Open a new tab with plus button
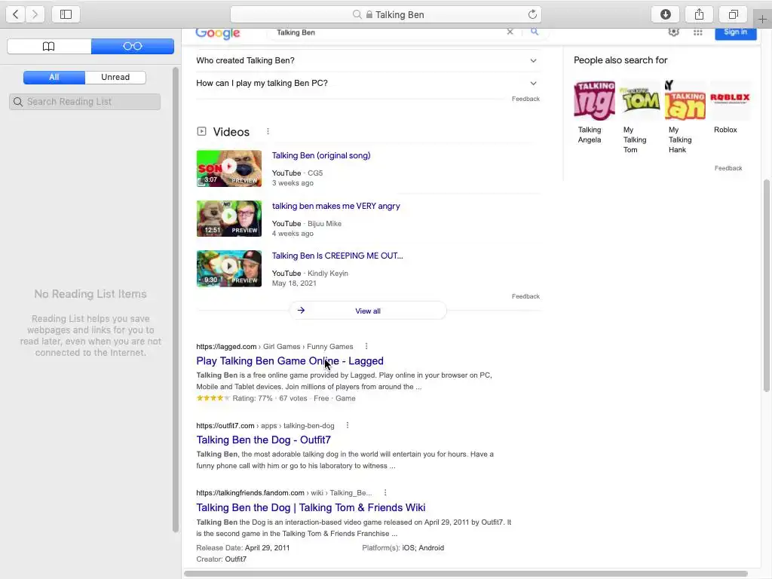 pyautogui.click(x=762, y=19)
